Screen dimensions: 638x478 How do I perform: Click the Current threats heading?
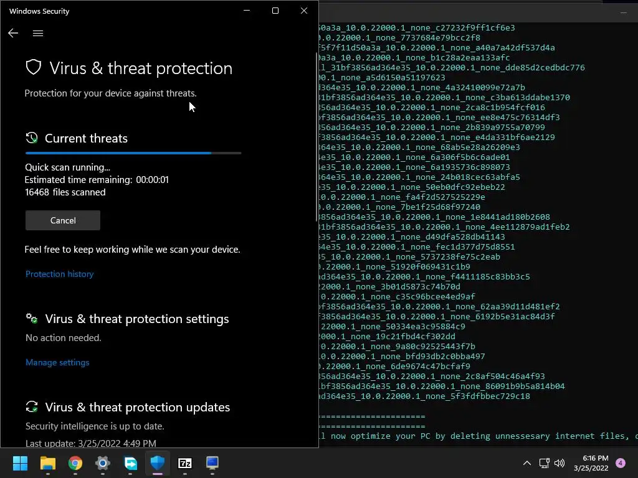[86, 138]
